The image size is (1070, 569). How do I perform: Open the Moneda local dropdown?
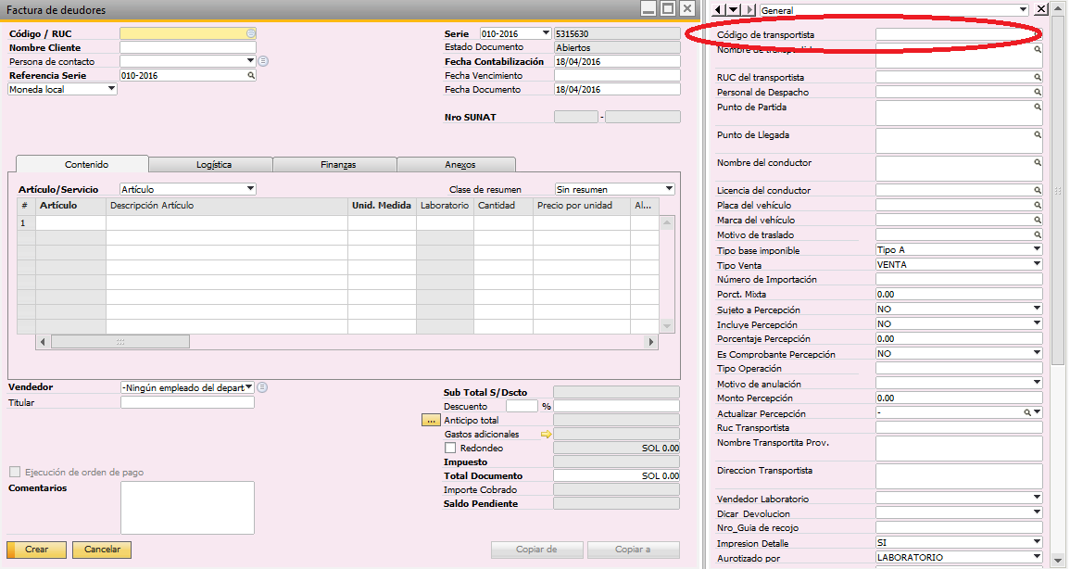click(x=111, y=89)
